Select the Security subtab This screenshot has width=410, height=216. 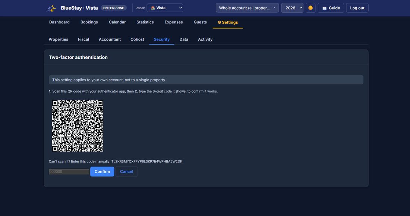pos(162,39)
